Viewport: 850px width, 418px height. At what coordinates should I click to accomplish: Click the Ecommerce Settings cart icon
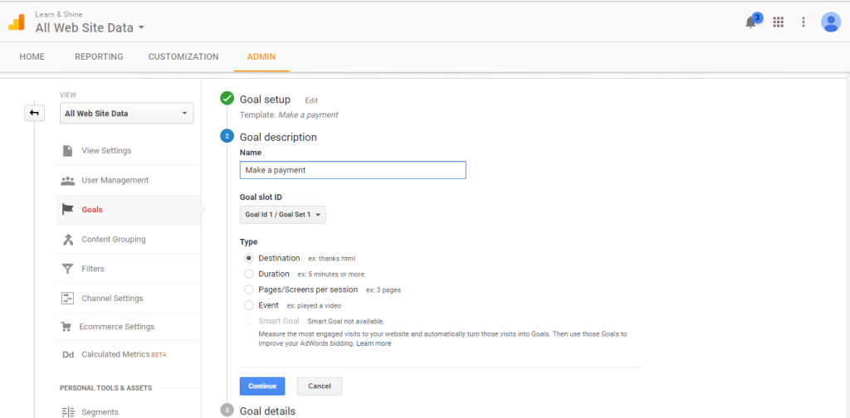coord(66,327)
